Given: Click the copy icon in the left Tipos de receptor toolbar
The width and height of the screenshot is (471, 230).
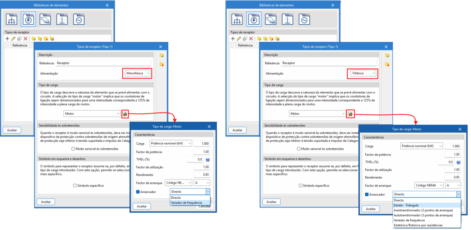Looking at the screenshot, I should tap(19, 39).
